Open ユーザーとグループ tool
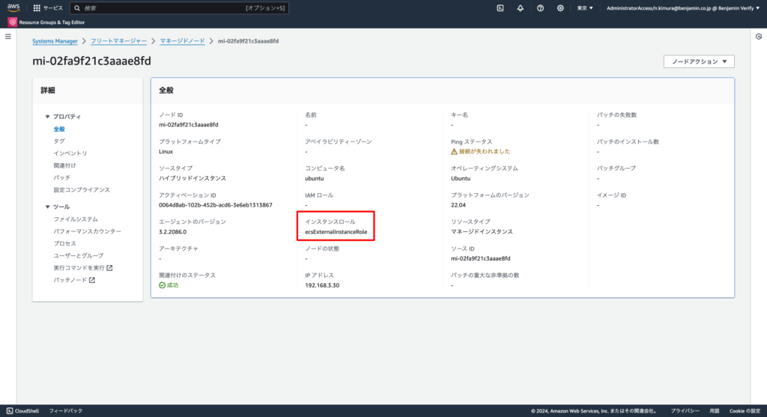The width and height of the screenshot is (767, 417). pyautogui.click(x=78, y=256)
